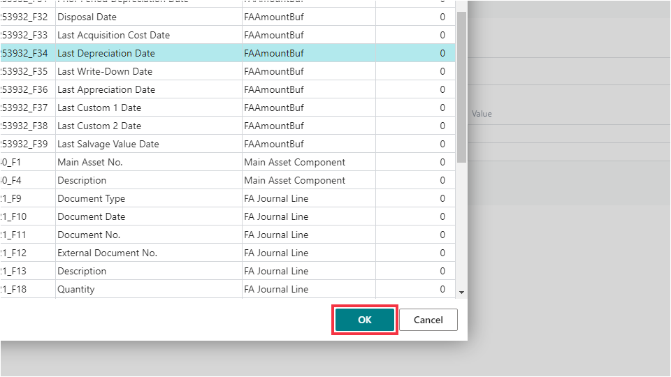671x377 pixels.
Task: Click Main Asset Component cell in Main Asset No. row
Action: coord(309,163)
